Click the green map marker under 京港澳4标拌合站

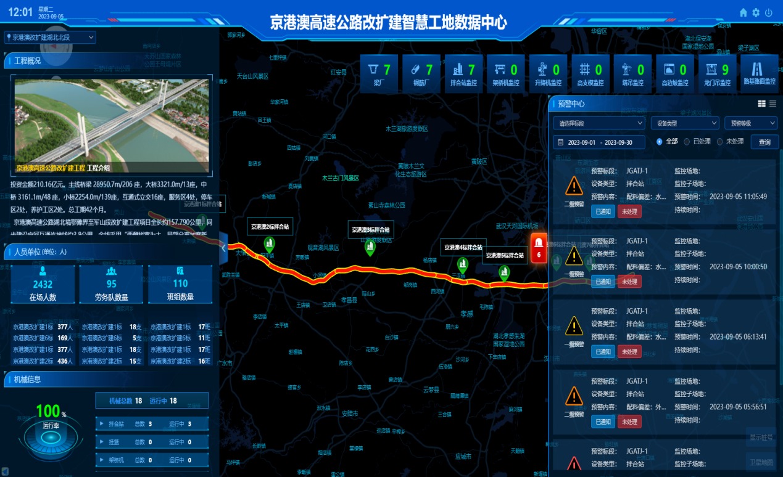click(463, 265)
